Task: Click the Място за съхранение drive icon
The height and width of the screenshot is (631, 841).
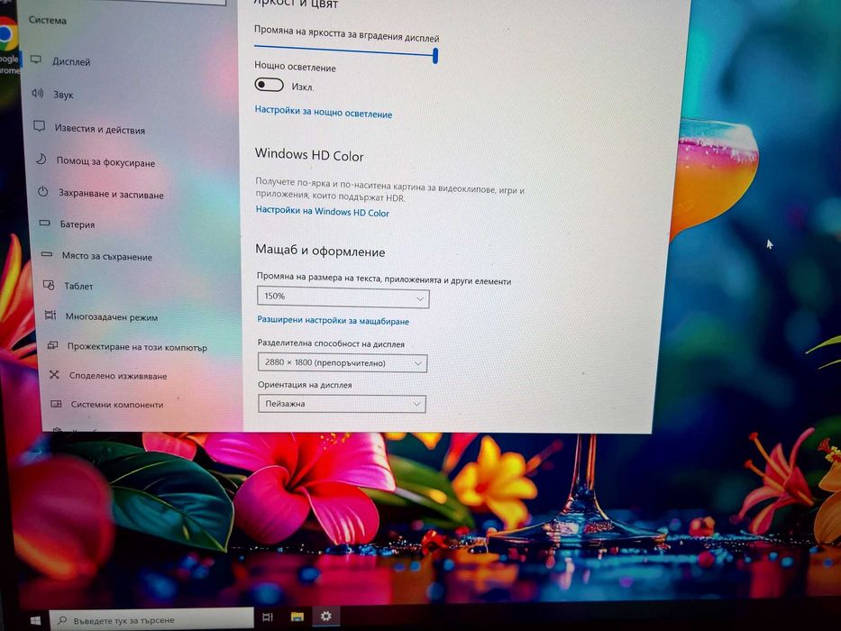Action: point(47,254)
